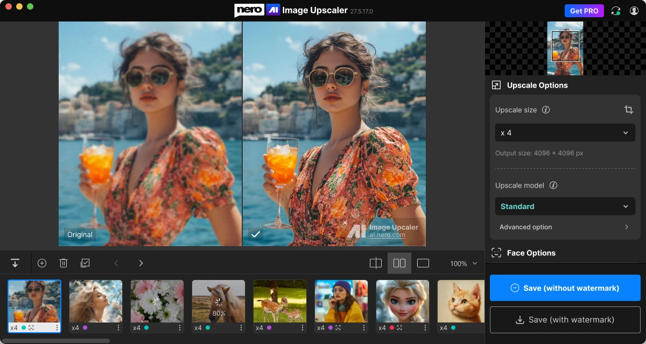Screen dimensions: 646x344
Task: Close the watermark with the small X
Action: pyautogui.click(x=345, y=222)
